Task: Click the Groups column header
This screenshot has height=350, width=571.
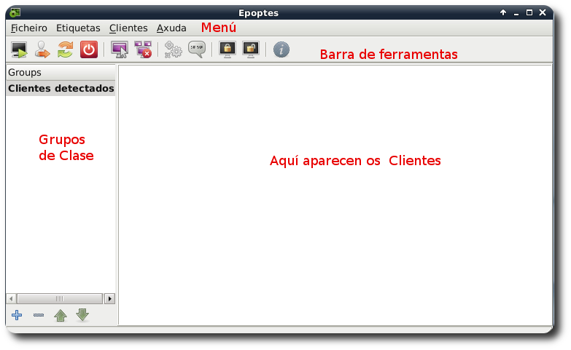Action: [61, 73]
